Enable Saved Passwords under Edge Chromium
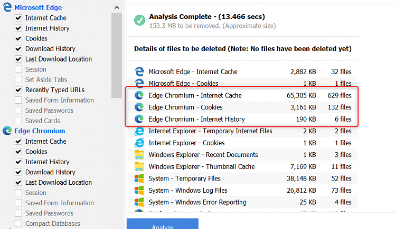 click(x=18, y=213)
